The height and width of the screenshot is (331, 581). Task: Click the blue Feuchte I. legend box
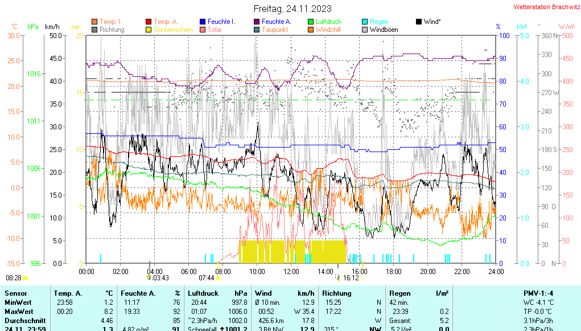(203, 22)
